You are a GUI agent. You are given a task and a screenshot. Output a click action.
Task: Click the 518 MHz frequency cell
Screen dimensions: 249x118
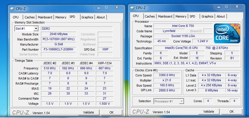(50, 68)
